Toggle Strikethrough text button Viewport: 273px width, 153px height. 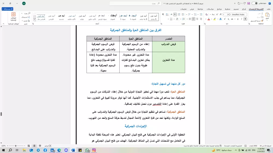(232, 19)
